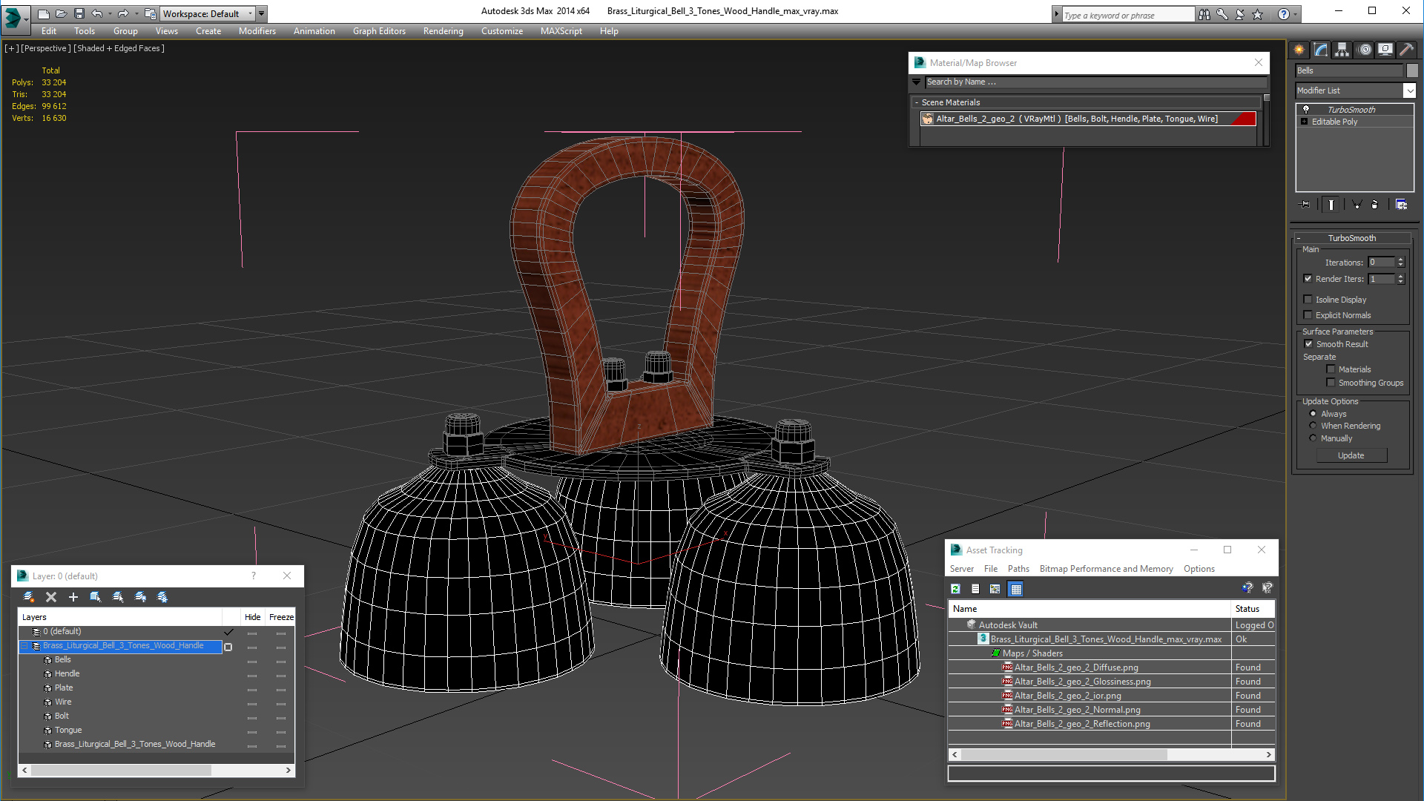This screenshot has width=1424, height=801.
Task: Open the Create command panel tab
Action: pos(1299,50)
